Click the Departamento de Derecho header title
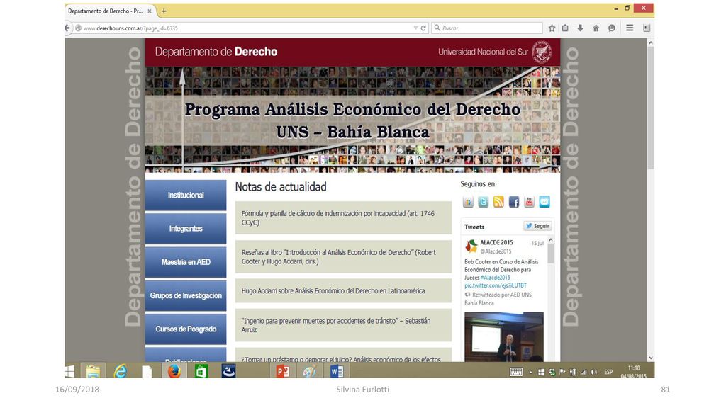Viewport: 726px width, 408px height. (216, 51)
